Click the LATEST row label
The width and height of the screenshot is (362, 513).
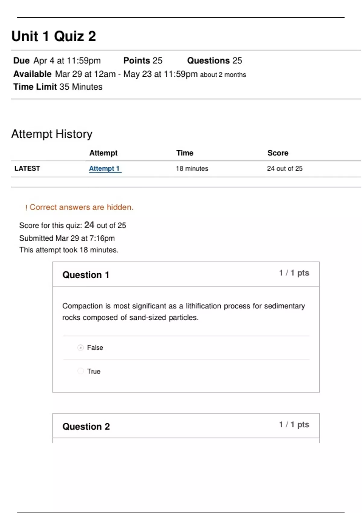click(x=27, y=168)
